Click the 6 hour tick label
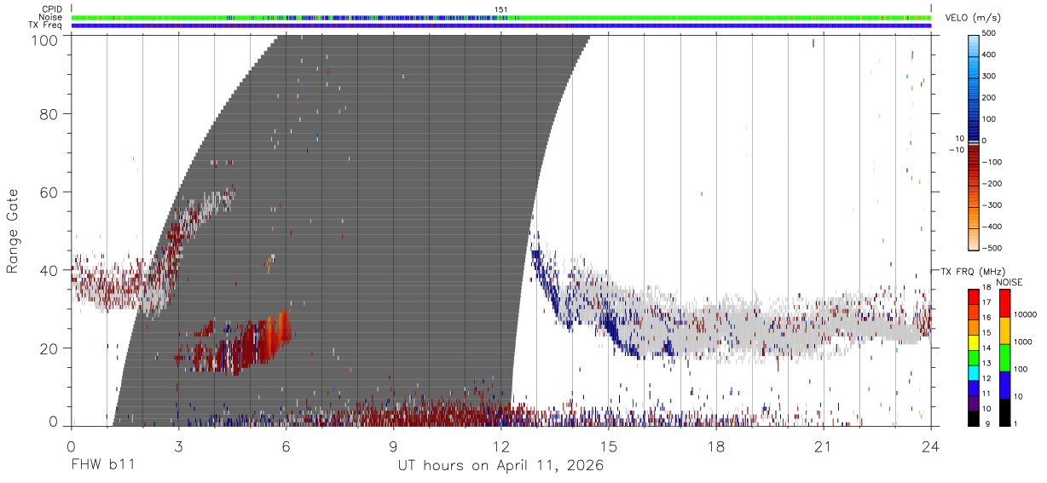The height and width of the screenshot is (483, 1047). pos(286,446)
